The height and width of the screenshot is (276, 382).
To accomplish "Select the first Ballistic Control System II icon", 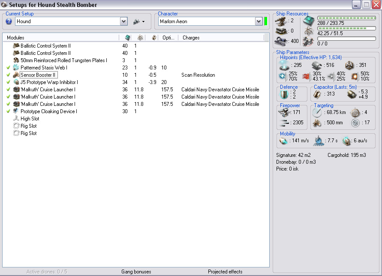I will (16, 45).
